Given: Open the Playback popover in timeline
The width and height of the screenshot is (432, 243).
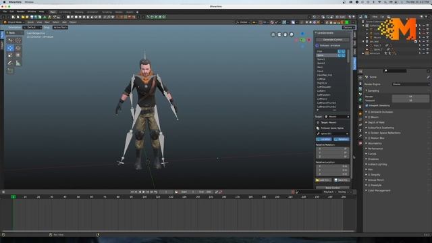Looking at the screenshot, I should (x=329, y=192).
